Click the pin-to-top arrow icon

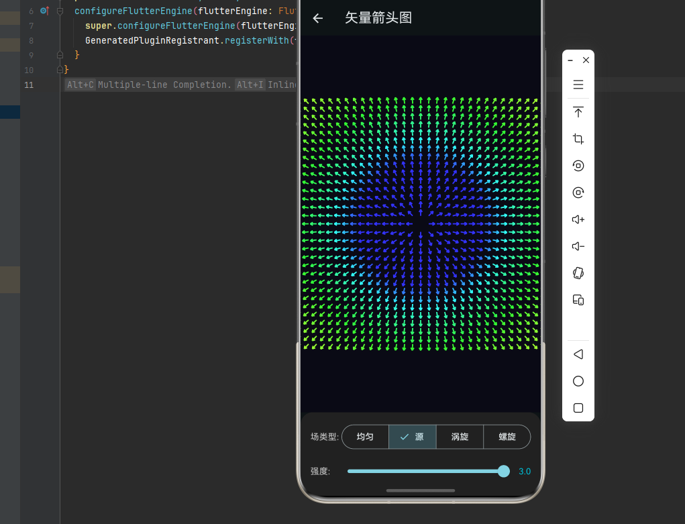point(578,112)
